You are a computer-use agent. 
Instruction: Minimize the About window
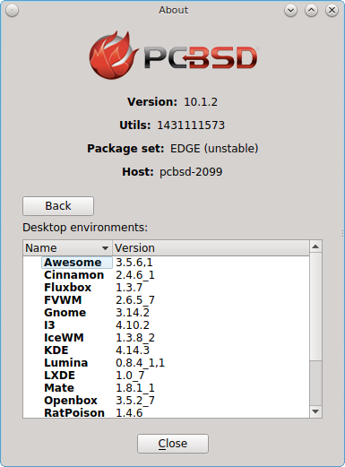click(290, 11)
